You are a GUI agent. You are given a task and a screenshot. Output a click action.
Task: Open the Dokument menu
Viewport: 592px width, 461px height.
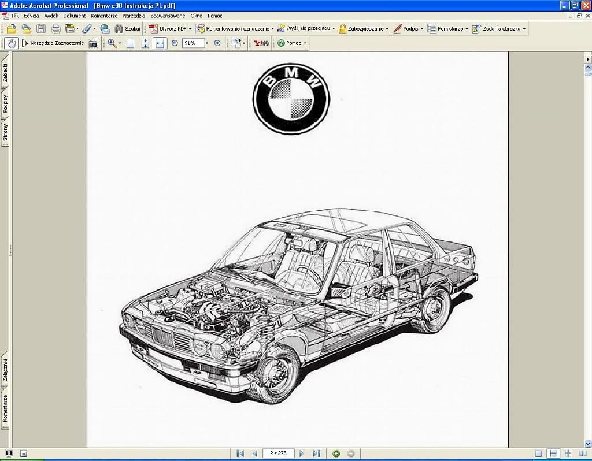click(75, 16)
